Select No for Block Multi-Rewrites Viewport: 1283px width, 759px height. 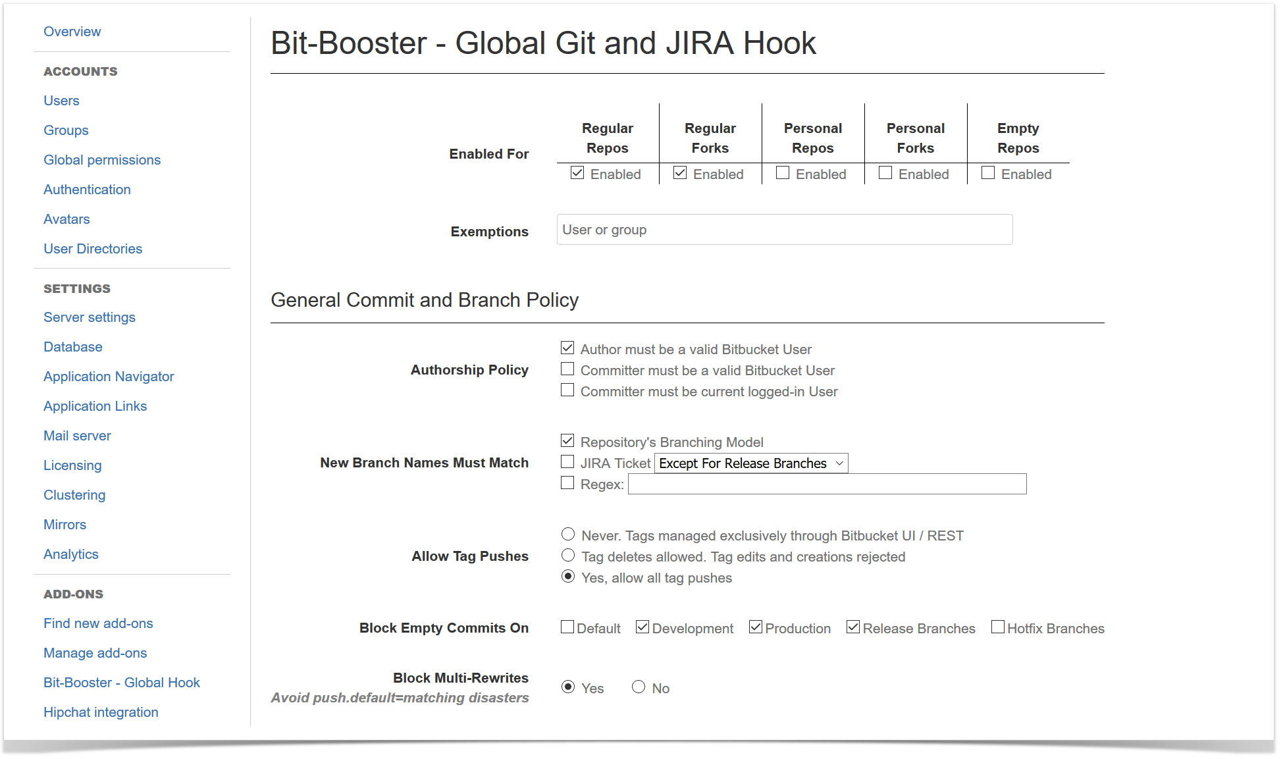[639, 687]
